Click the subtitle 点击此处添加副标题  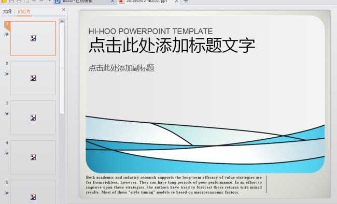coord(121,68)
